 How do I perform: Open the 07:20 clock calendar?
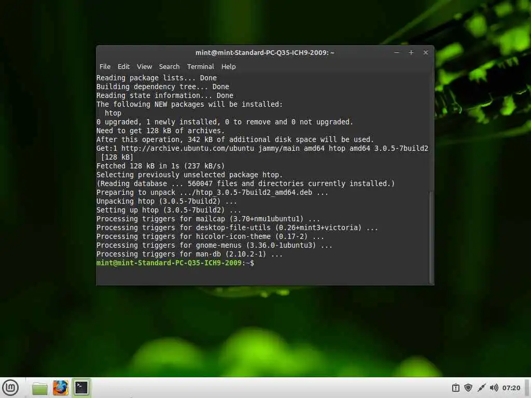click(511, 388)
